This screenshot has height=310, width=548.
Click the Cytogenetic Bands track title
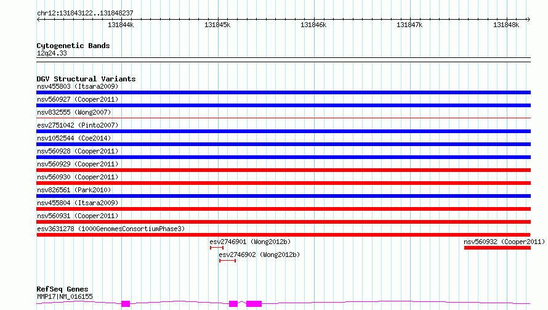click(73, 46)
